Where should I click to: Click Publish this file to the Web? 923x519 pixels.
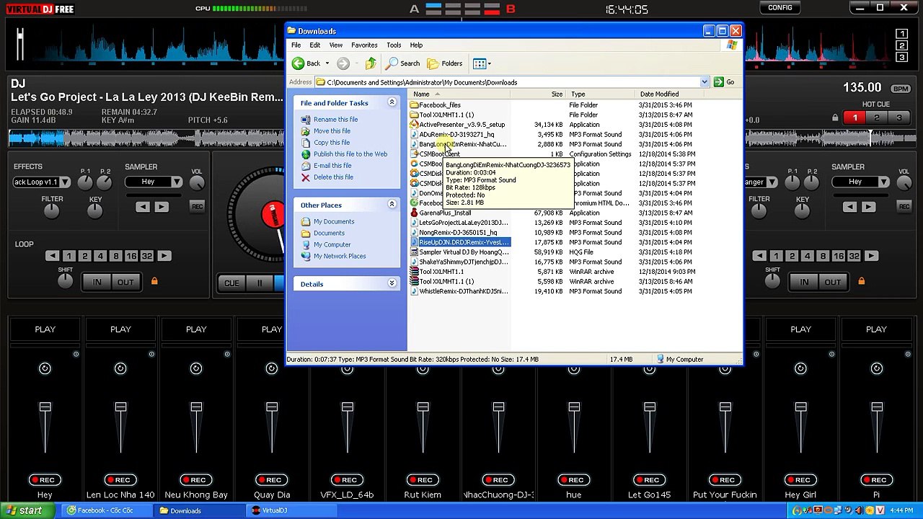[350, 154]
